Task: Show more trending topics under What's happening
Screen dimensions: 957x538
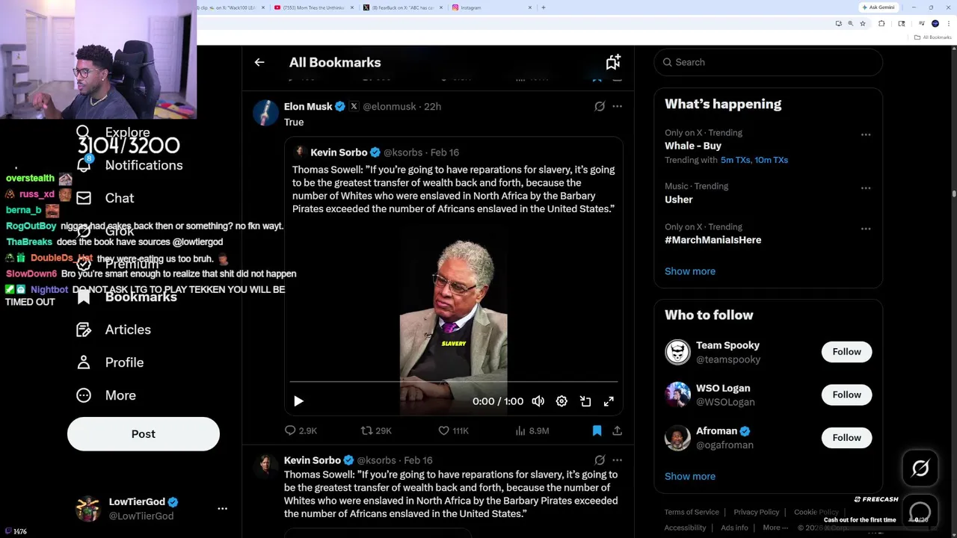Action: click(x=690, y=271)
